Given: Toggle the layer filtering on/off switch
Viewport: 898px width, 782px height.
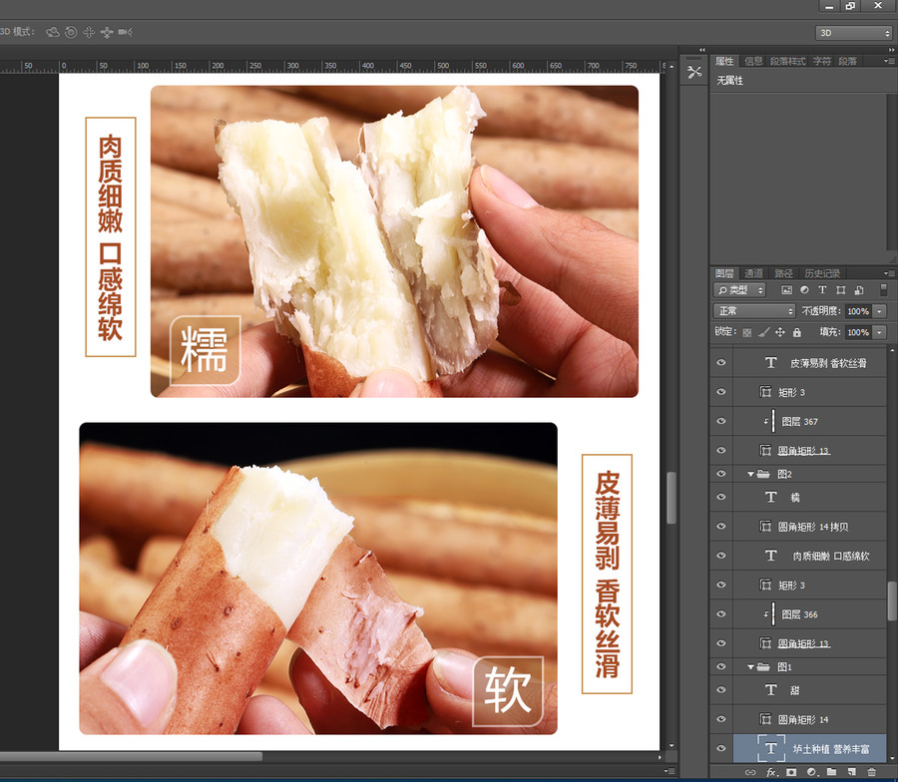Looking at the screenshot, I should pos(884,289).
